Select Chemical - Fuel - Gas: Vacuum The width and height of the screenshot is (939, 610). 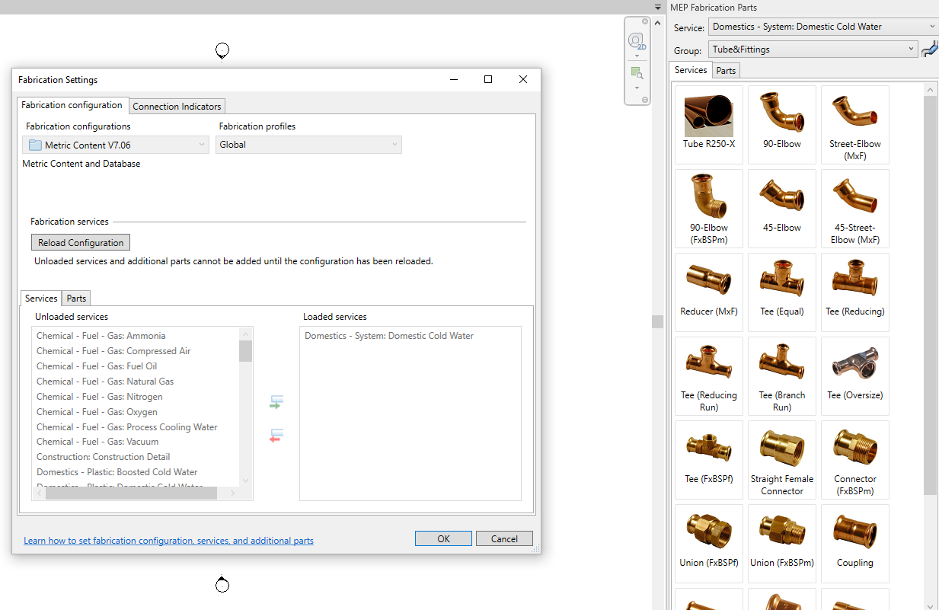pyautogui.click(x=97, y=442)
